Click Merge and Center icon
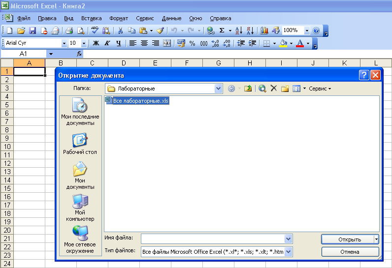This screenshot has width=392, height=268. tap(167, 43)
